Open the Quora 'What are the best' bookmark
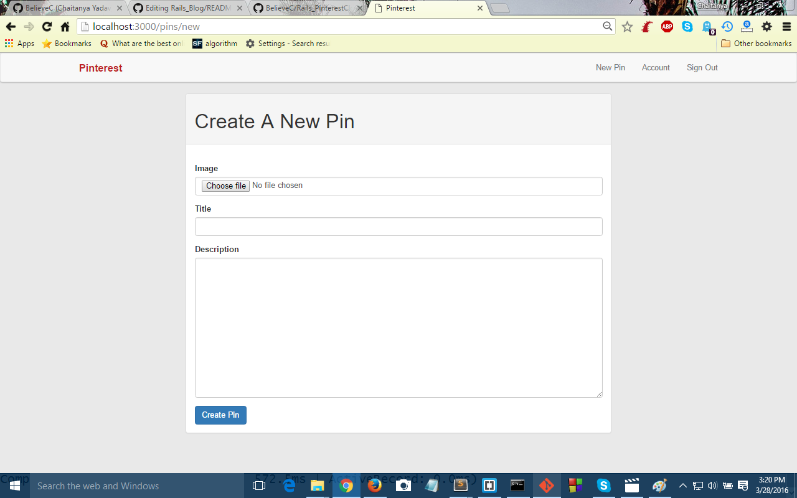The image size is (797, 498). (x=142, y=44)
